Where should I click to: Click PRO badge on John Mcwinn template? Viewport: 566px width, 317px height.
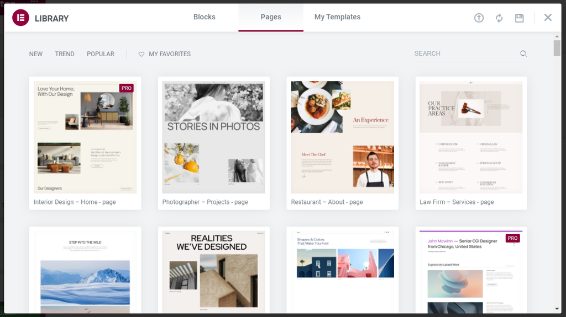512,238
